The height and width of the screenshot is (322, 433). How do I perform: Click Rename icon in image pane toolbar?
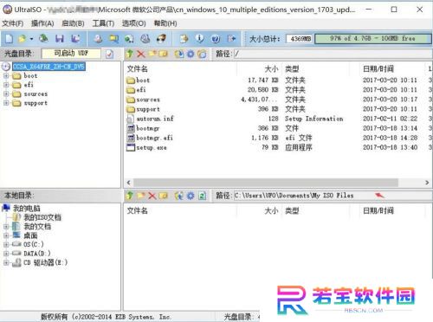click(163, 54)
